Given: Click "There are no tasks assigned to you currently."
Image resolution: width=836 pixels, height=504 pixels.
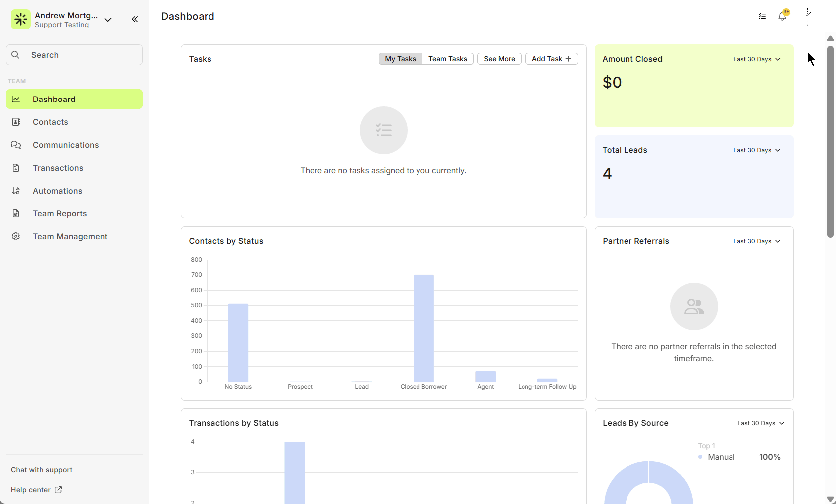Looking at the screenshot, I should point(383,170).
